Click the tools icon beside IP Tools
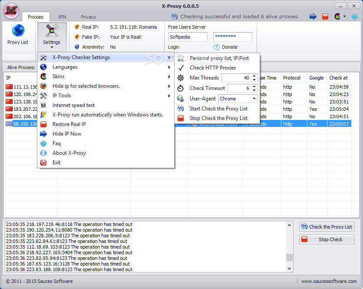This screenshot has height=289, width=363. 43,96
